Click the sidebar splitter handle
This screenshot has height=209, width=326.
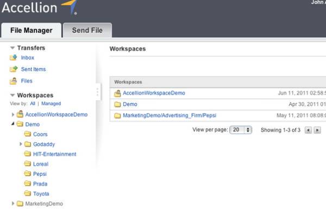click(98, 92)
